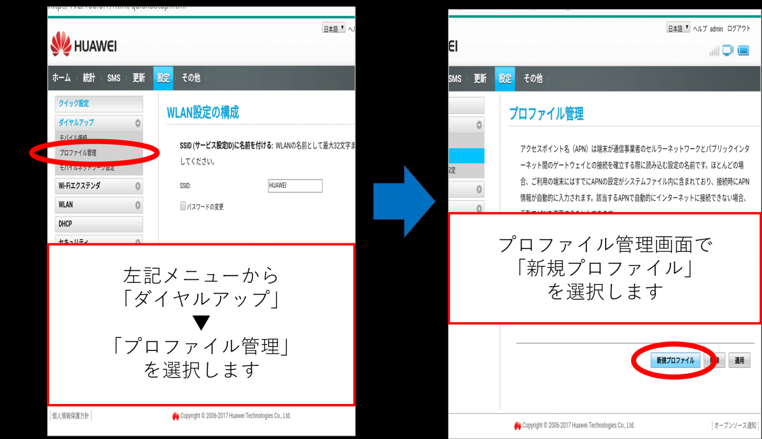Click the SSID text field containing HUAWEI
The width and height of the screenshot is (762, 439).
pyautogui.click(x=295, y=185)
